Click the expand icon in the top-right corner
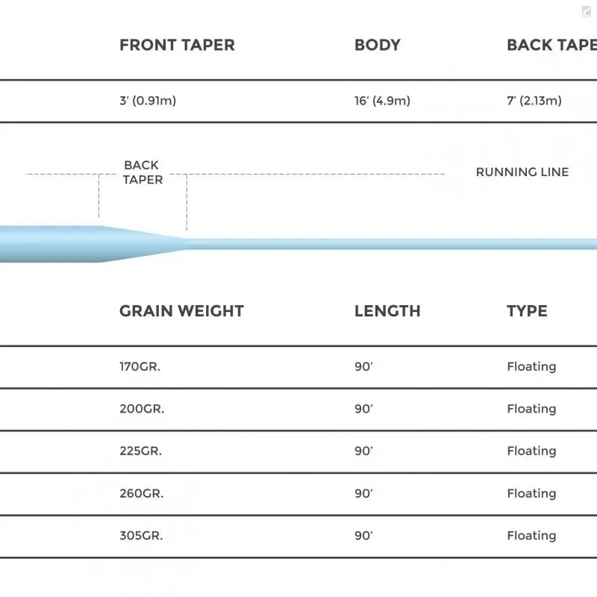 click(588, 9)
